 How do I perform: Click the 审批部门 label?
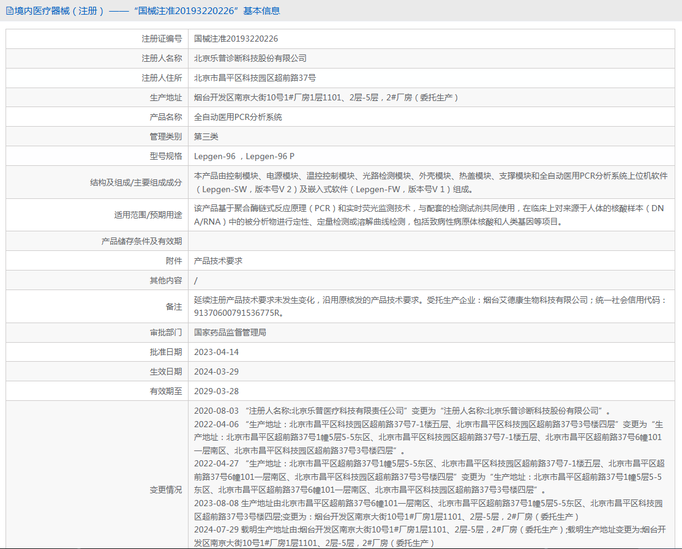[x=166, y=332]
